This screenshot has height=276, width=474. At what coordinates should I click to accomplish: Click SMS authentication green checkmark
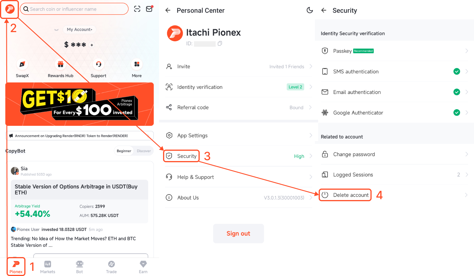(x=457, y=71)
